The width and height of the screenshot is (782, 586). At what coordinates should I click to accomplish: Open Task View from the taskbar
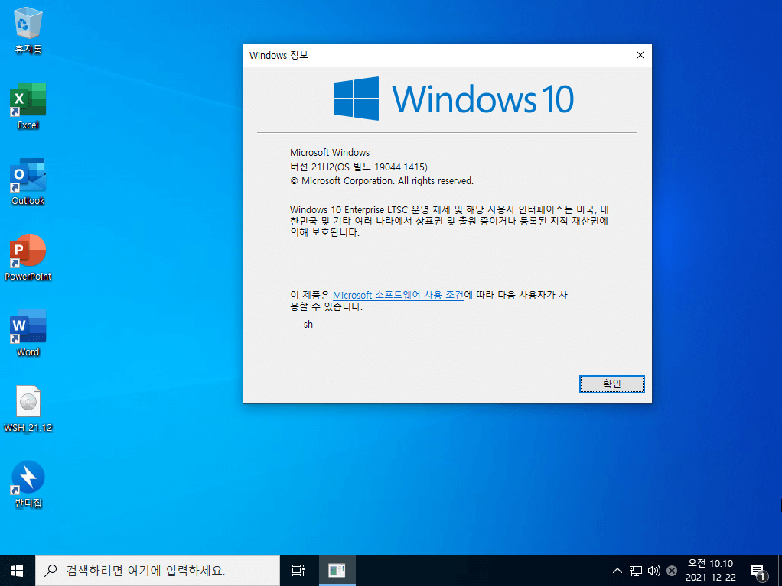pos(298,571)
